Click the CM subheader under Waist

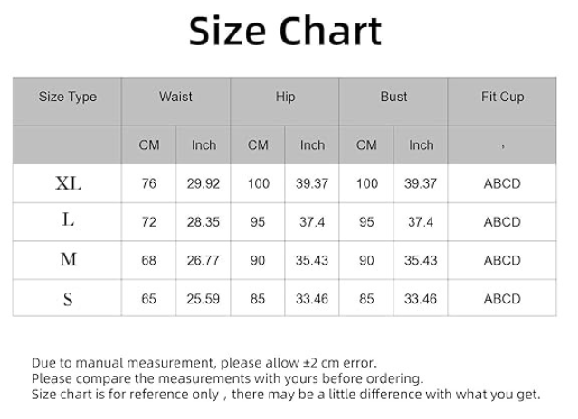[x=149, y=145]
